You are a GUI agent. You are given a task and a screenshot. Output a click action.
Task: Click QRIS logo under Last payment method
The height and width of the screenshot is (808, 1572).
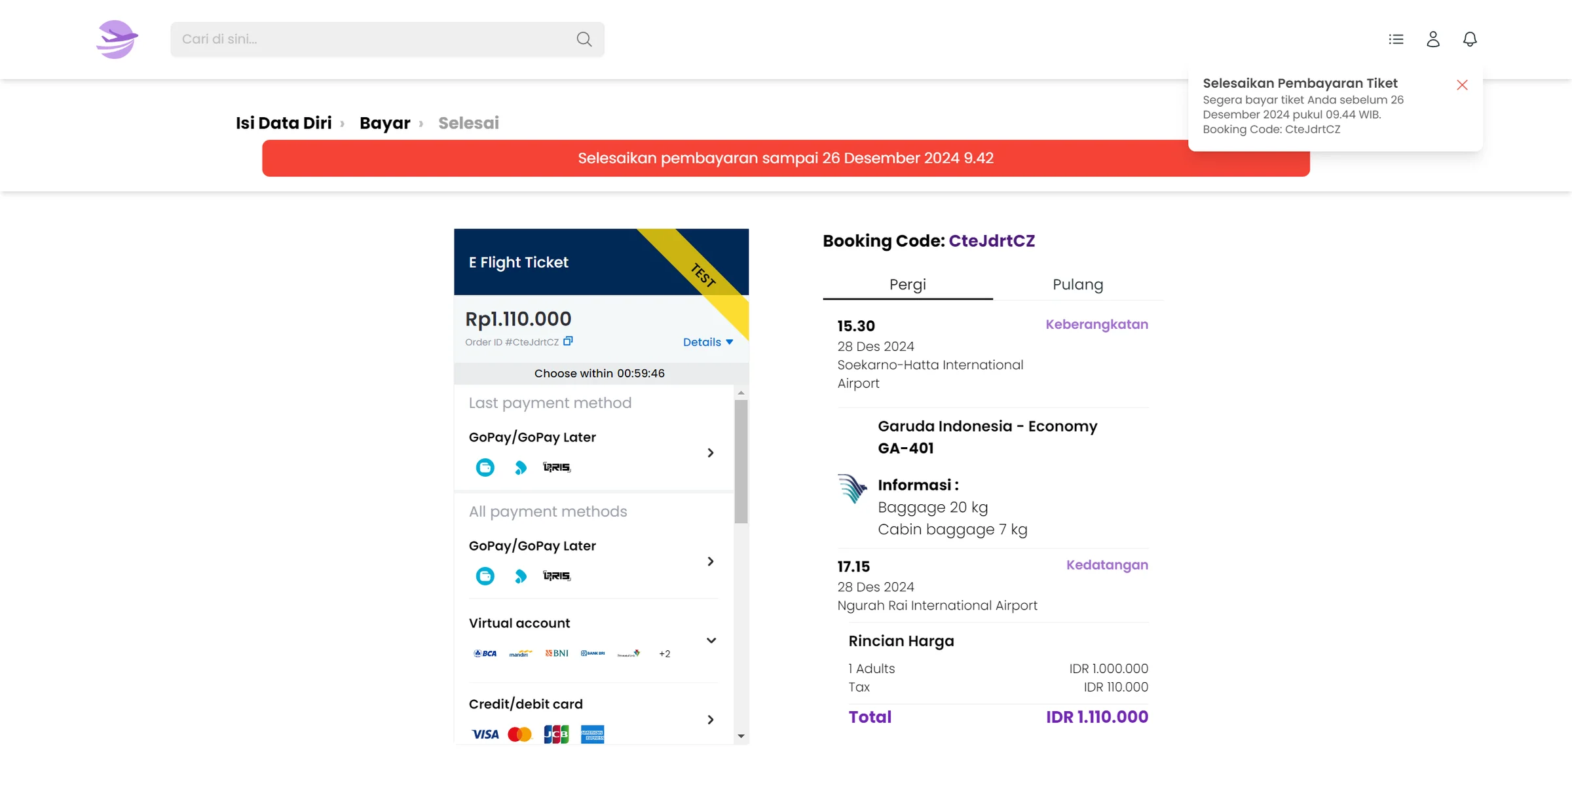coord(557,467)
